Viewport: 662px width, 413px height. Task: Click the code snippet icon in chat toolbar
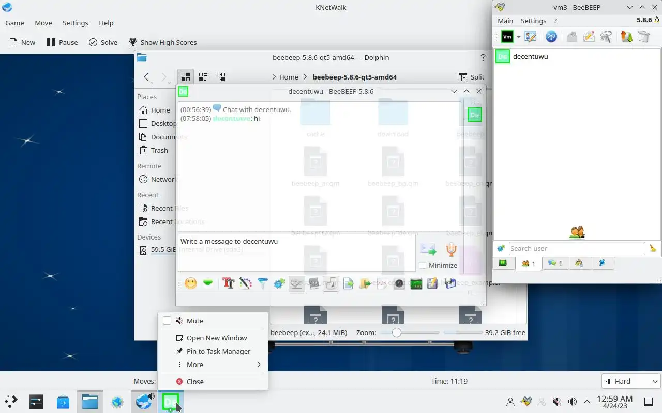(382, 283)
